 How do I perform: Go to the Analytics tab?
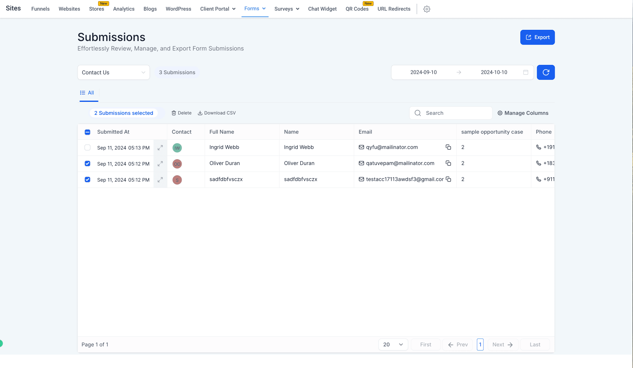124,9
